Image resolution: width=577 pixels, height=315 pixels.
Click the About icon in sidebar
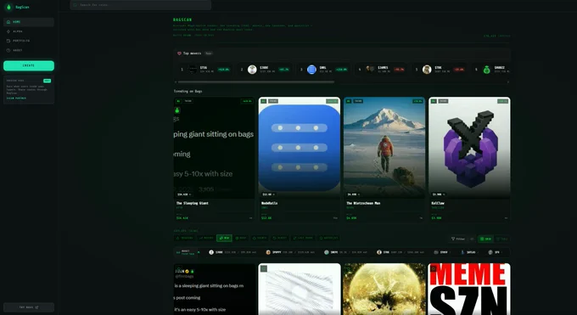pos(8,50)
